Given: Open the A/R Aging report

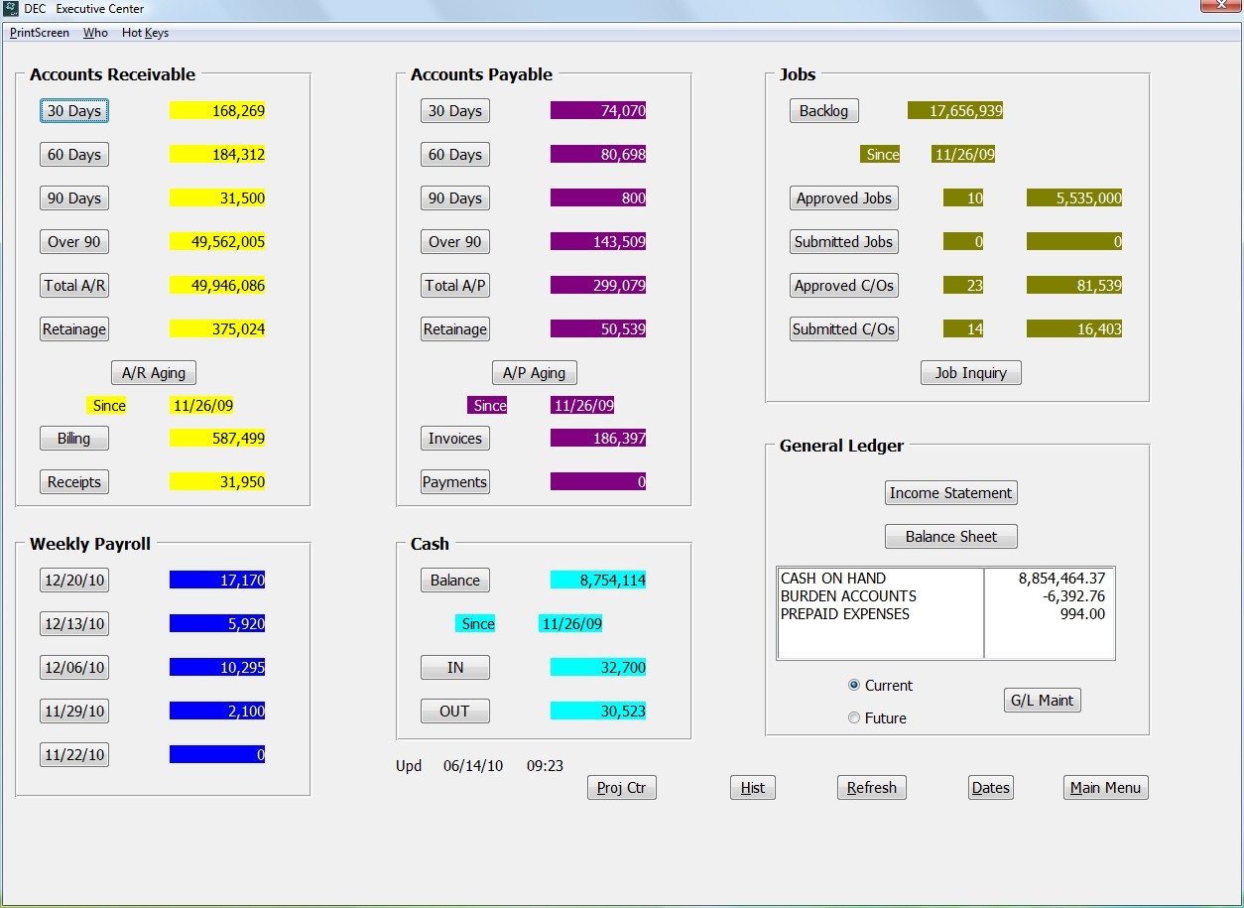Looking at the screenshot, I should tap(153, 372).
